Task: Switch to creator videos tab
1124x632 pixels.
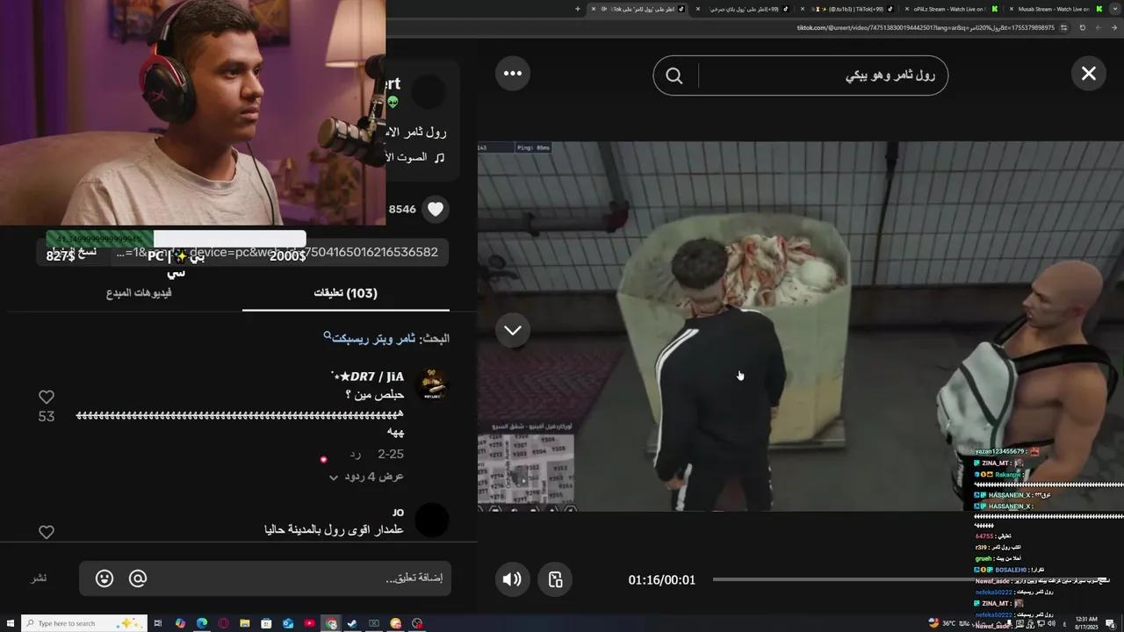Action: pyautogui.click(x=139, y=293)
